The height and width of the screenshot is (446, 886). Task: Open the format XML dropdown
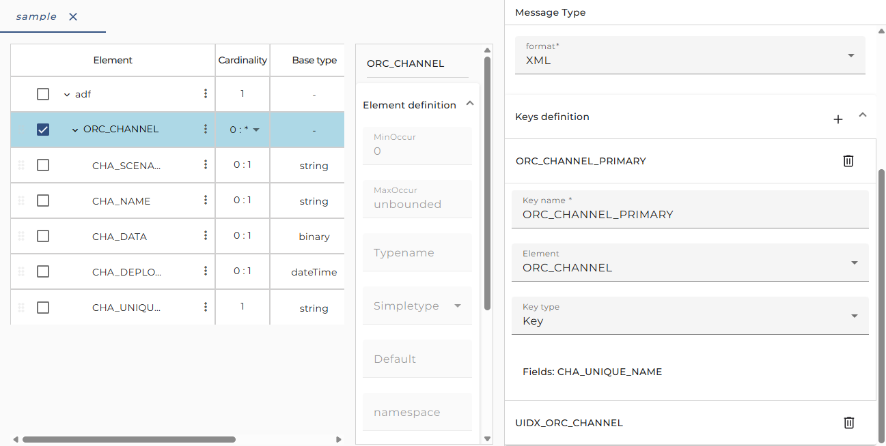pos(690,55)
